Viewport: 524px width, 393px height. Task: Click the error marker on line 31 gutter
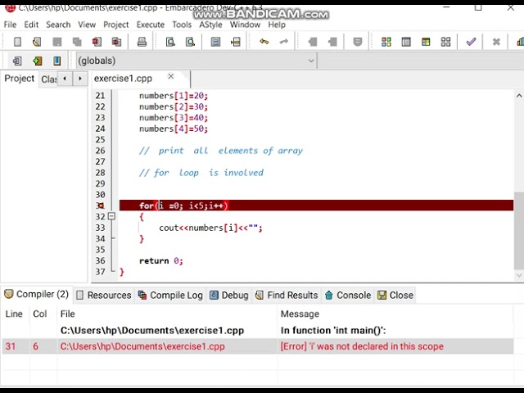point(101,206)
